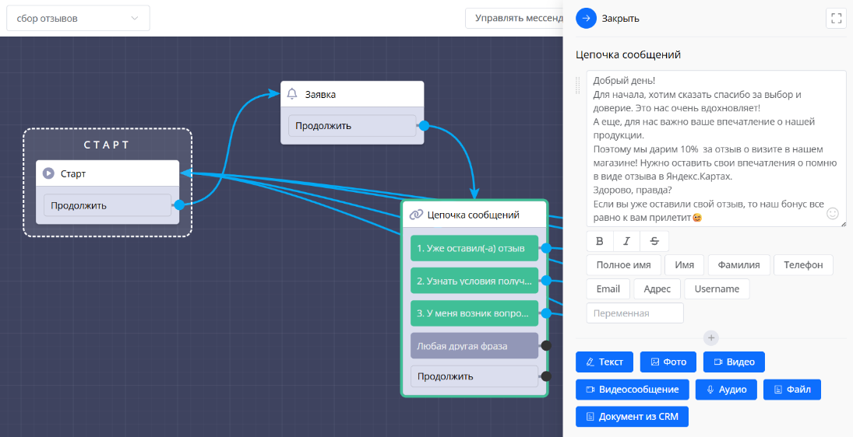853x437 pixels.
Task: Click the Старт node header
Action: (x=108, y=173)
